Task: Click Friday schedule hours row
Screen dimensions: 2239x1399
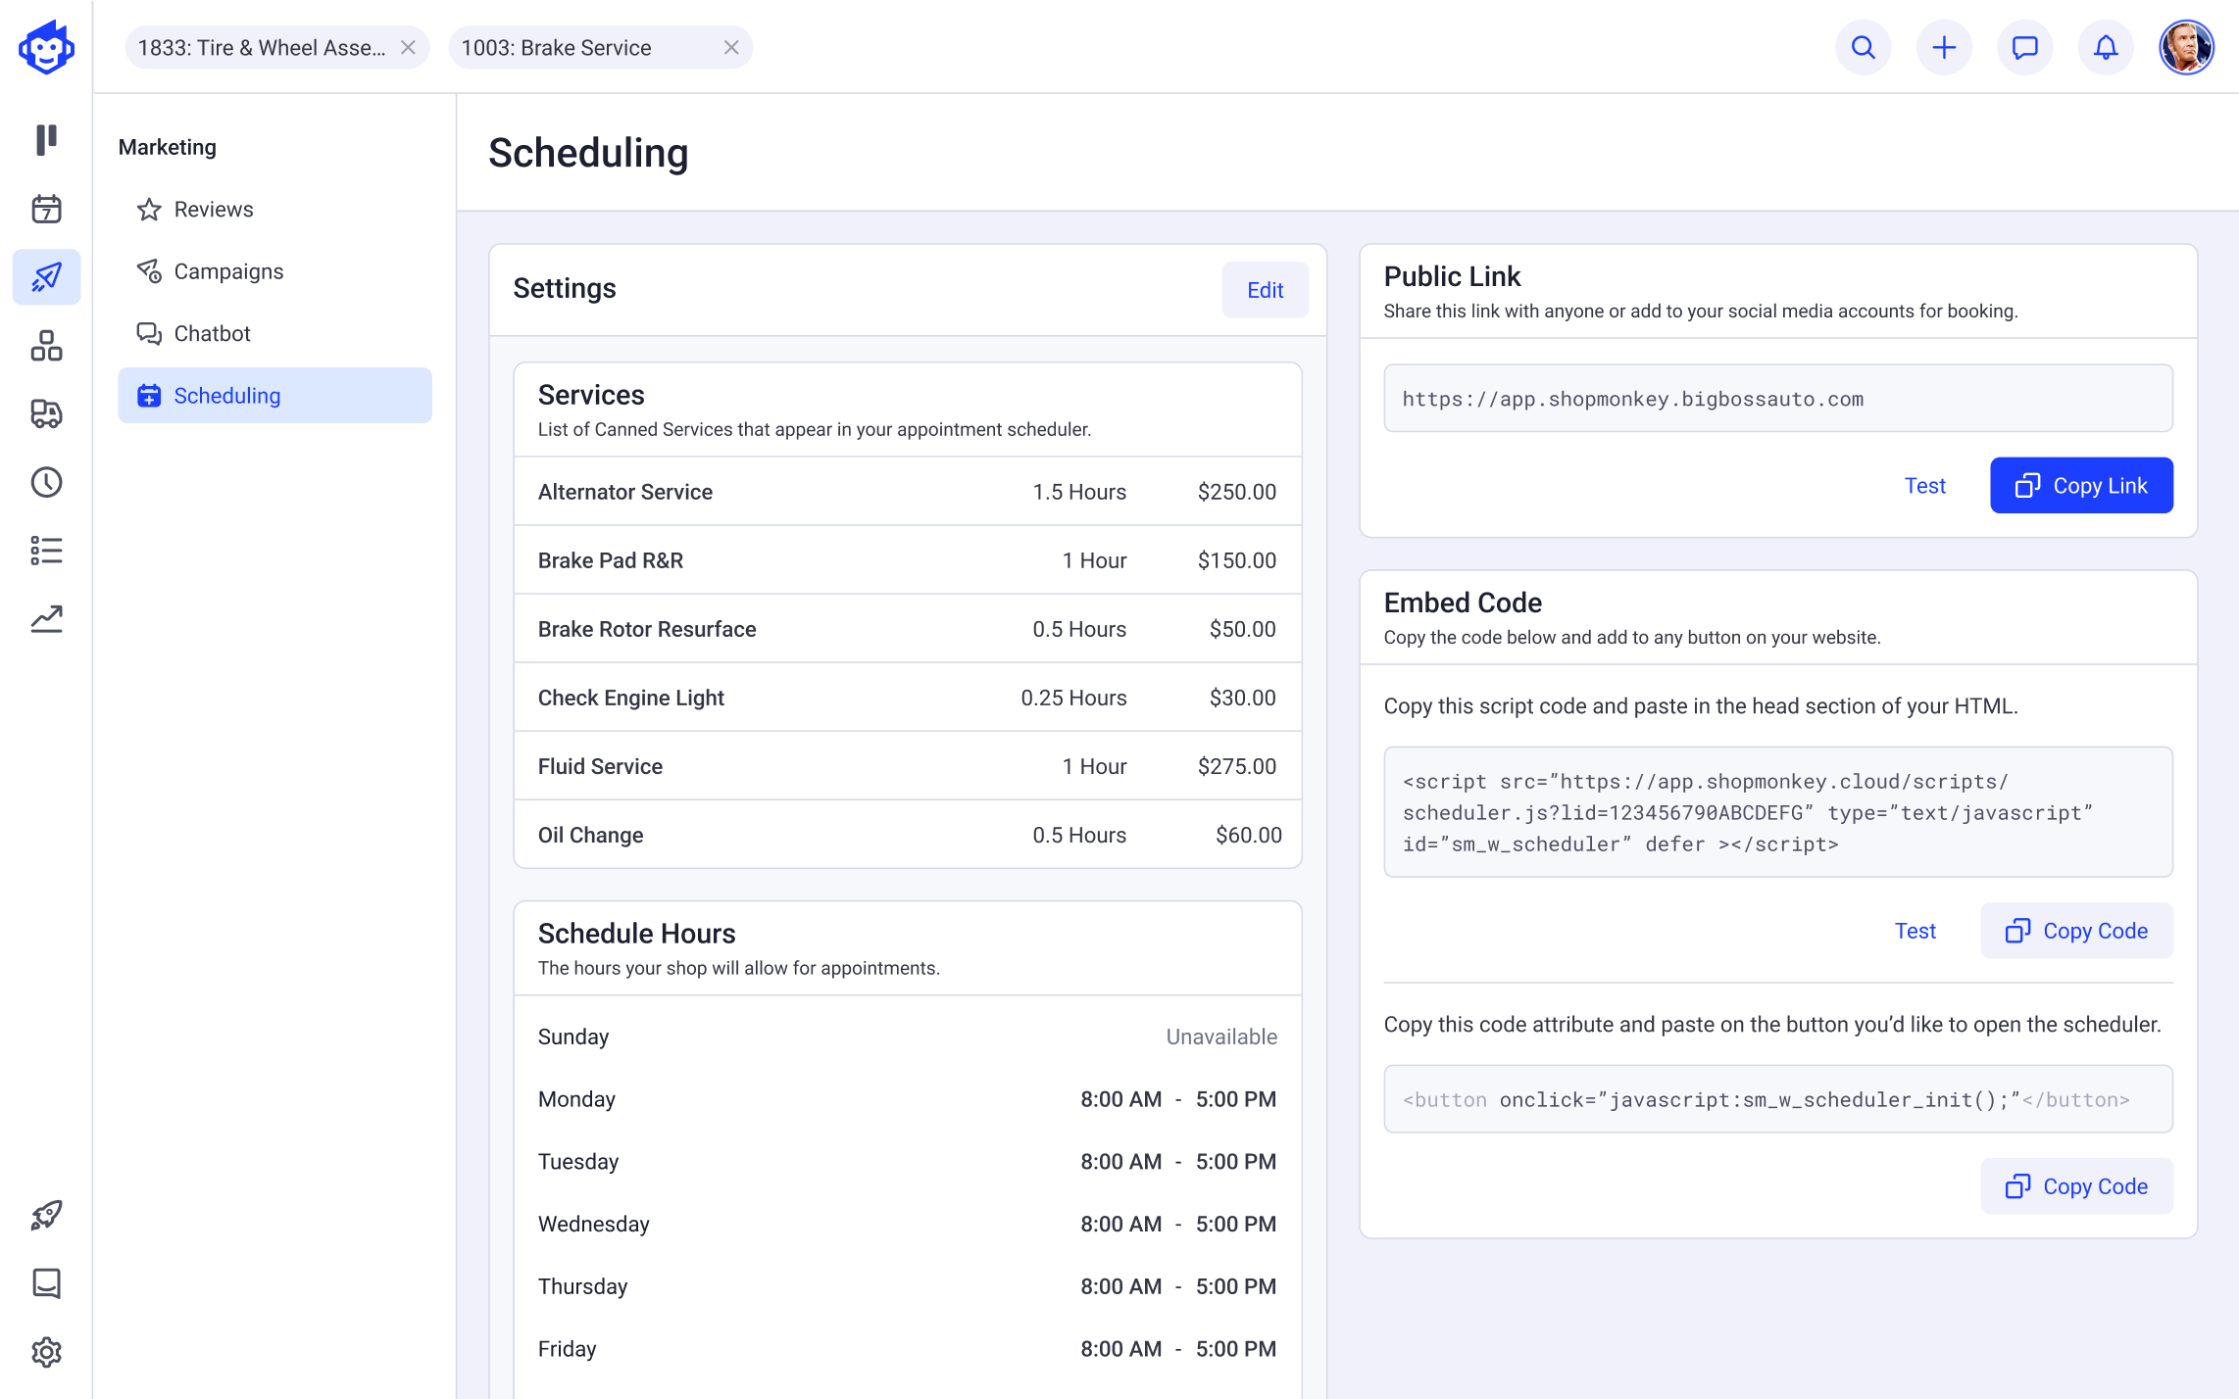Action: (908, 1349)
